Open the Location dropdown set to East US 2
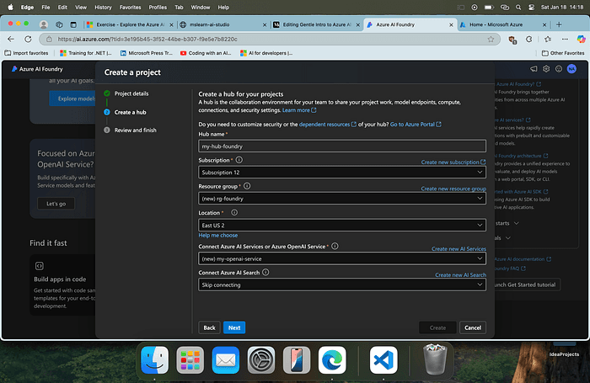Screen dimensions: 590x383 341,225
